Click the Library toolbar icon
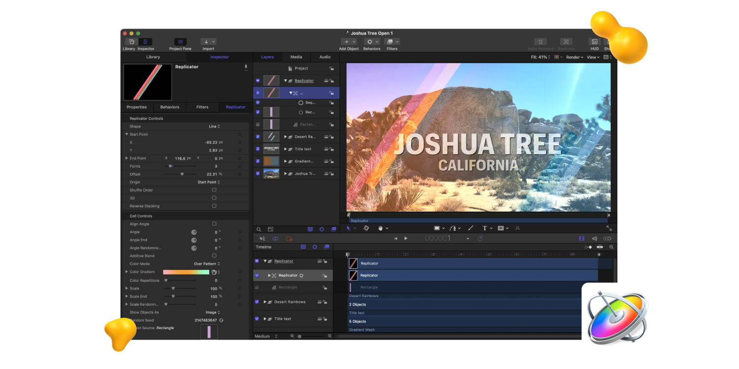Viewport: 739px width, 369px height. click(x=132, y=42)
